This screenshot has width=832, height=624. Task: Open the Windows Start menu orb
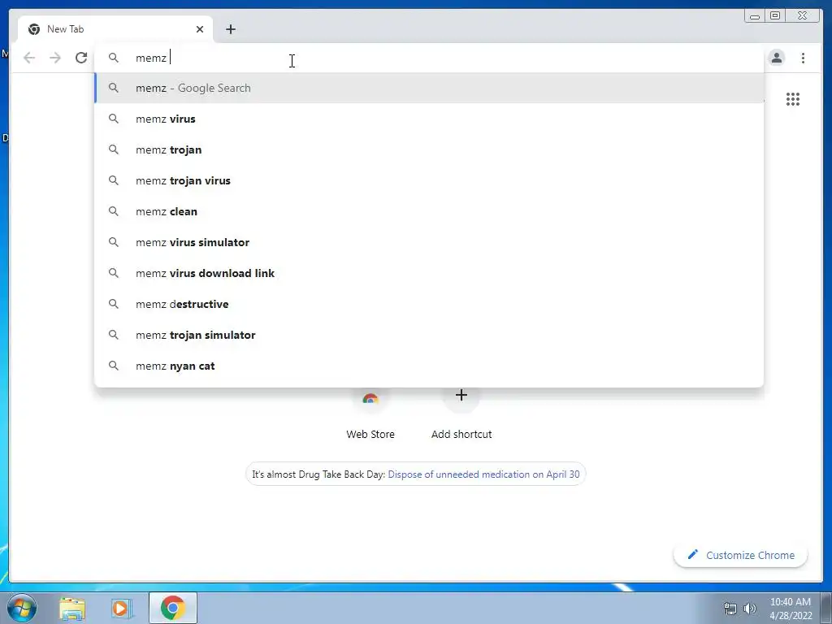click(x=22, y=608)
